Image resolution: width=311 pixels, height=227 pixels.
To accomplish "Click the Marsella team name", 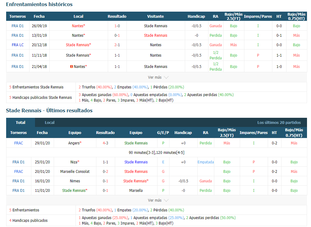I will (x=136, y=191).
